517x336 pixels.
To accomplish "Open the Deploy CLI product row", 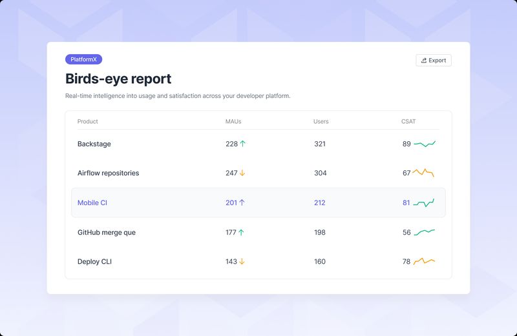I will tap(94, 262).
